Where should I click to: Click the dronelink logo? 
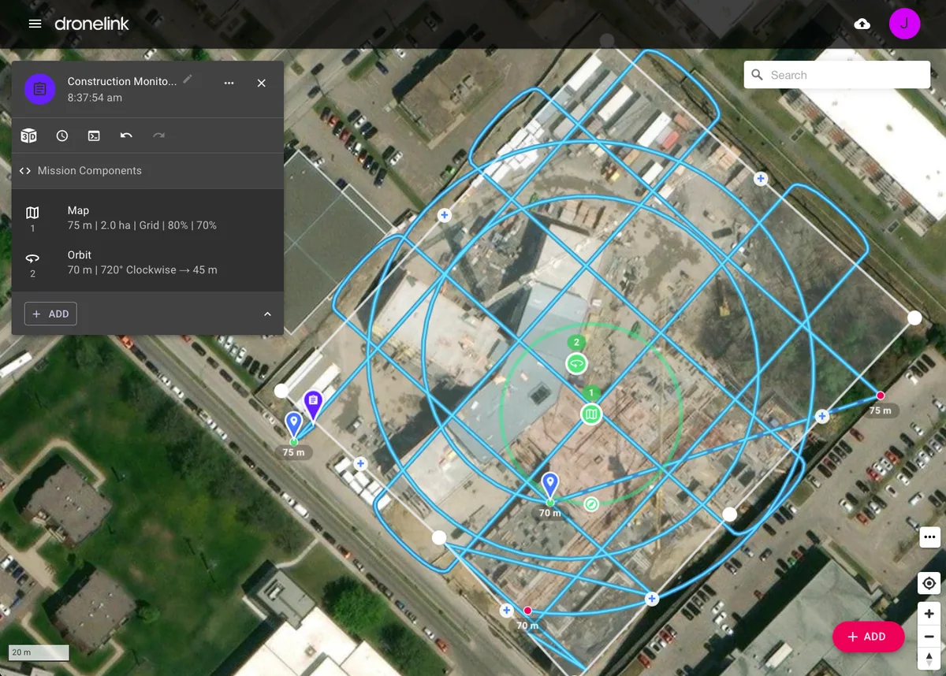coord(91,24)
